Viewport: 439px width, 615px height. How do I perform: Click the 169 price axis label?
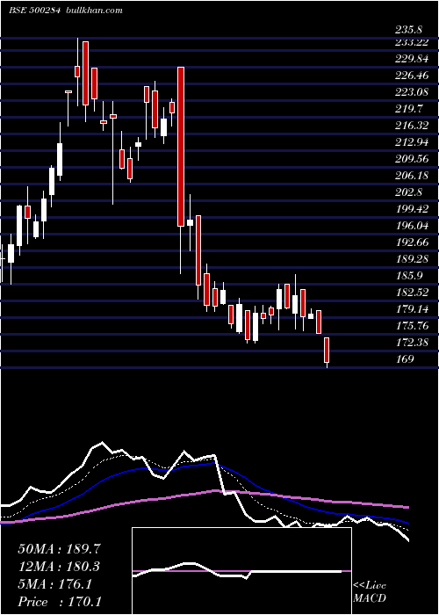tap(405, 359)
